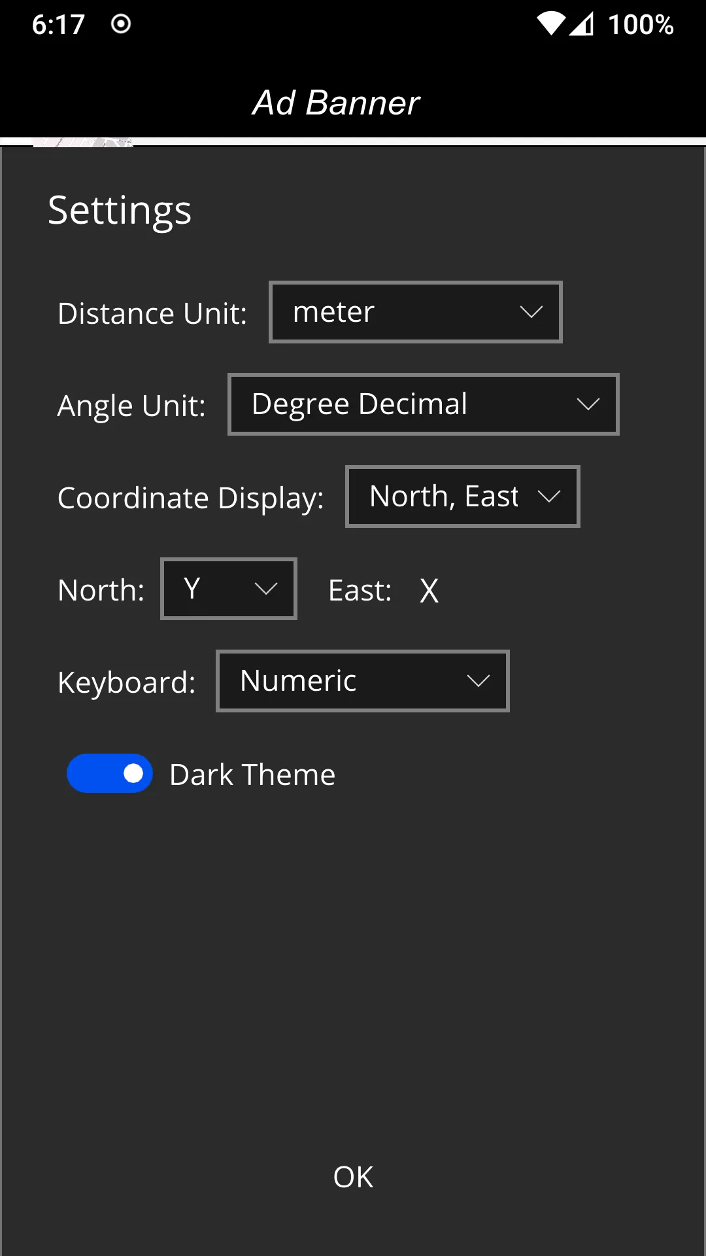Expand the Coordinate Display dropdown showing North, East
This screenshot has height=1256, width=706.
(x=462, y=497)
